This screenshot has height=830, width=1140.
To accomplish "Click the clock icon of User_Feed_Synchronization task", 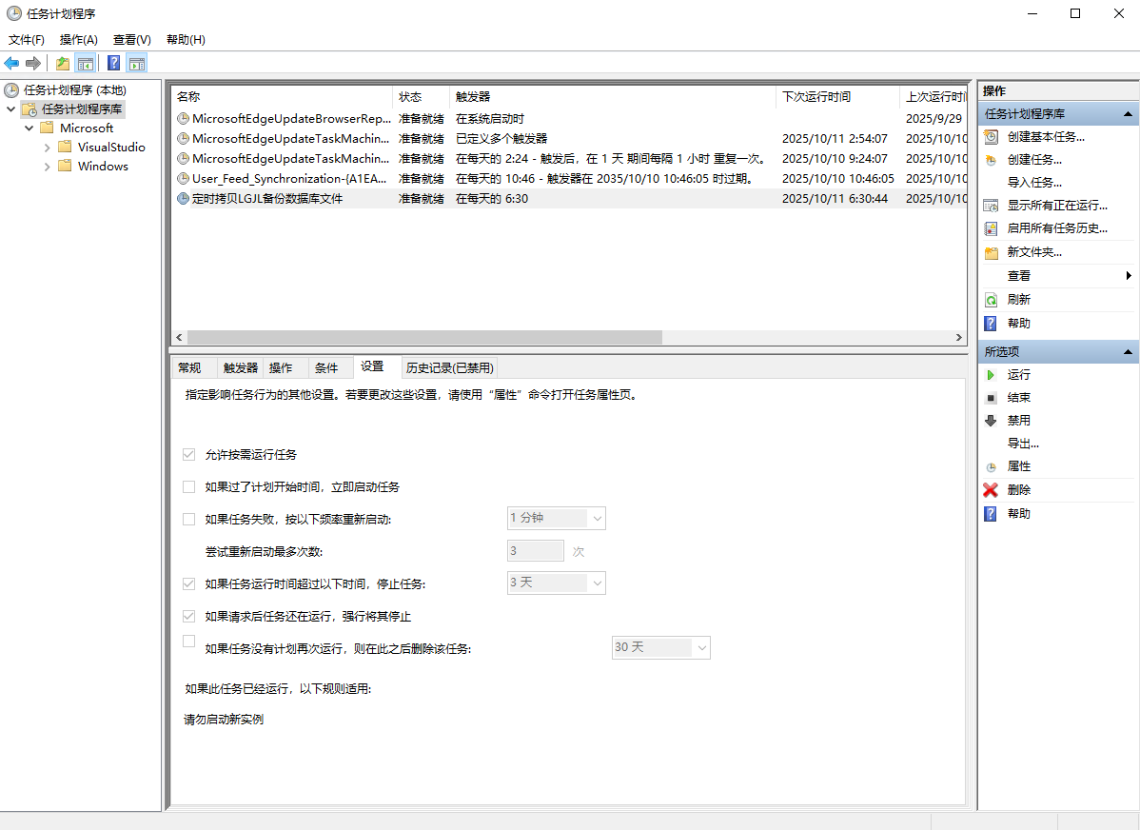I will (184, 178).
